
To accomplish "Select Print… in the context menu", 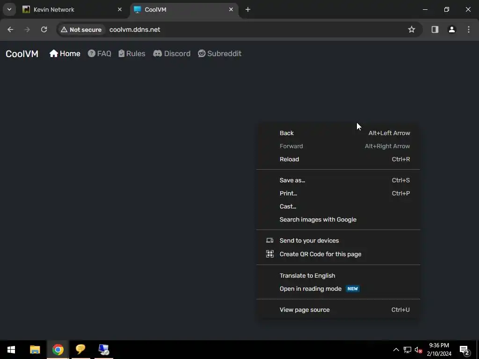I will pos(338,193).
